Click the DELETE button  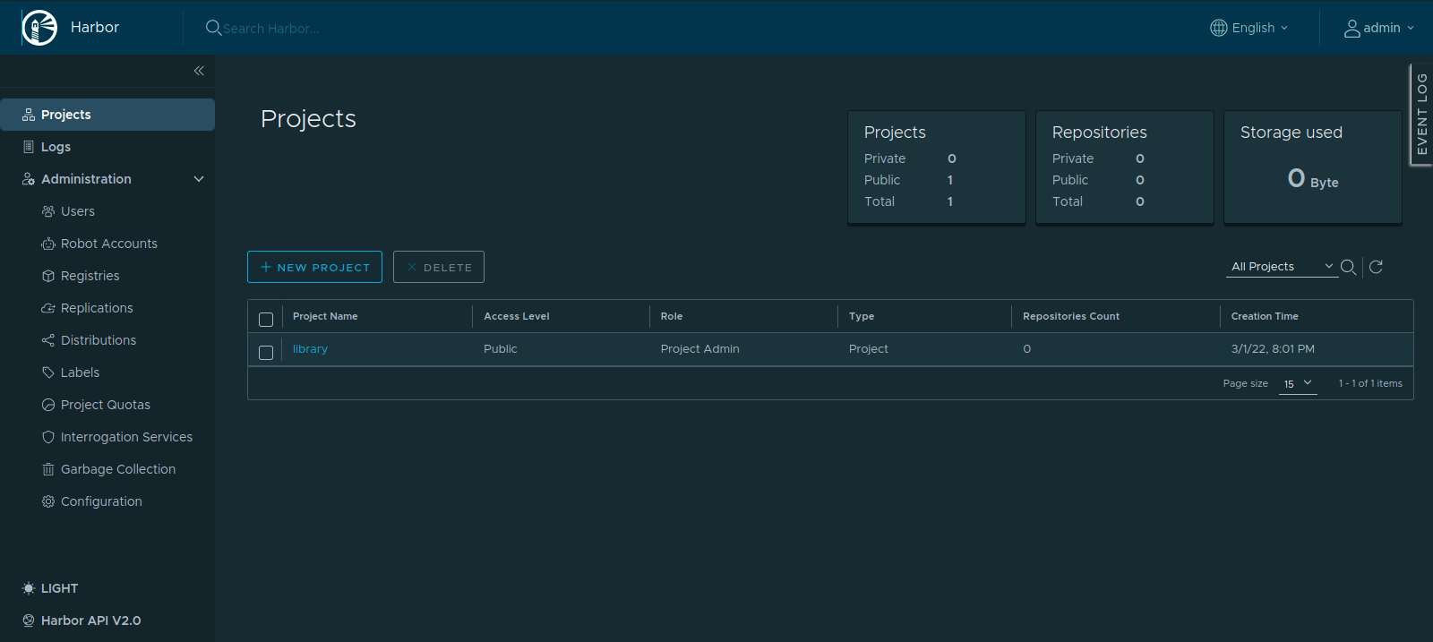point(439,267)
